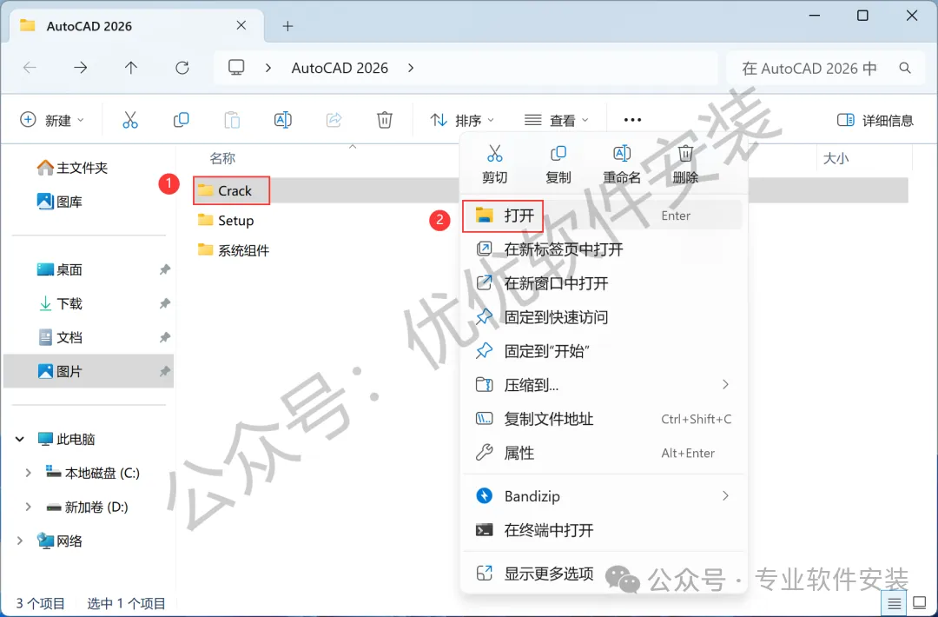The height and width of the screenshot is (617, 938).
Task: Click the chevron after AutoCAD 2026 in the address bar
Action: (x=410, y=69)
